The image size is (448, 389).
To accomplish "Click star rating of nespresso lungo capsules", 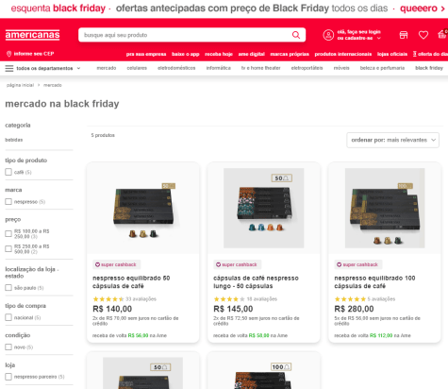I will pyautogui.click(x=229, y=299).
